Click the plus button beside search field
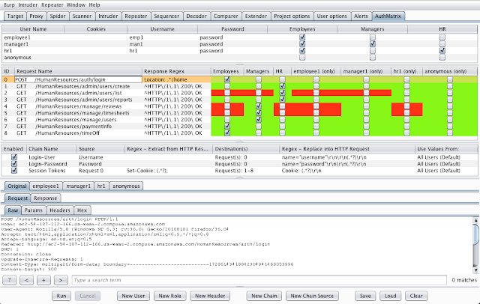Screen dimensions: 480x304 click(x=44, y=279)
